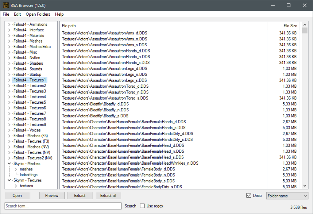Image resolution: width=313 pixels, height=214 pixels.
Task: Click the Preview button
Action: (x=52, y=196)
